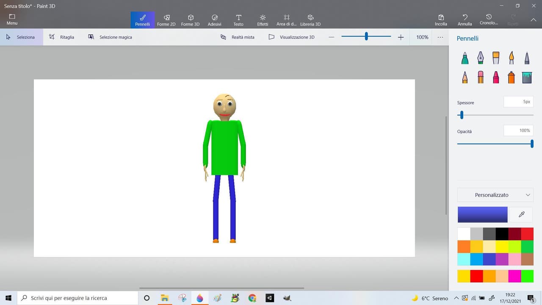Viewport: 542px width, 305px height.
Task: Click the vertical canvas scrollbar
Action: [x=446, y=165]
